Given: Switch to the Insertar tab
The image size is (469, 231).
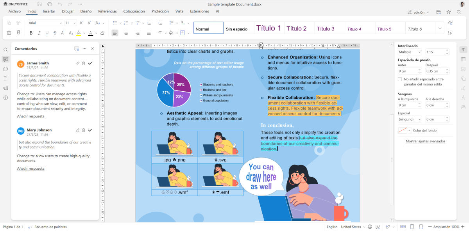Looking at the screenshot, I should click(x=49, y=12).
